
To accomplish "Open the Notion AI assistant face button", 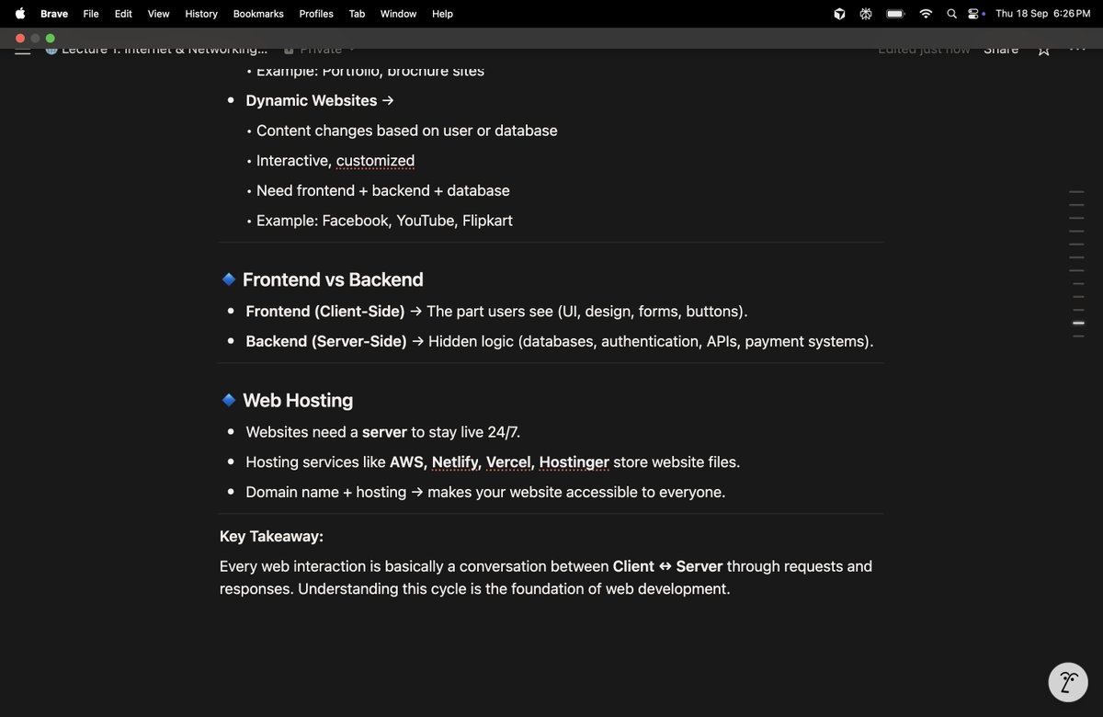I will (1068, 682).
